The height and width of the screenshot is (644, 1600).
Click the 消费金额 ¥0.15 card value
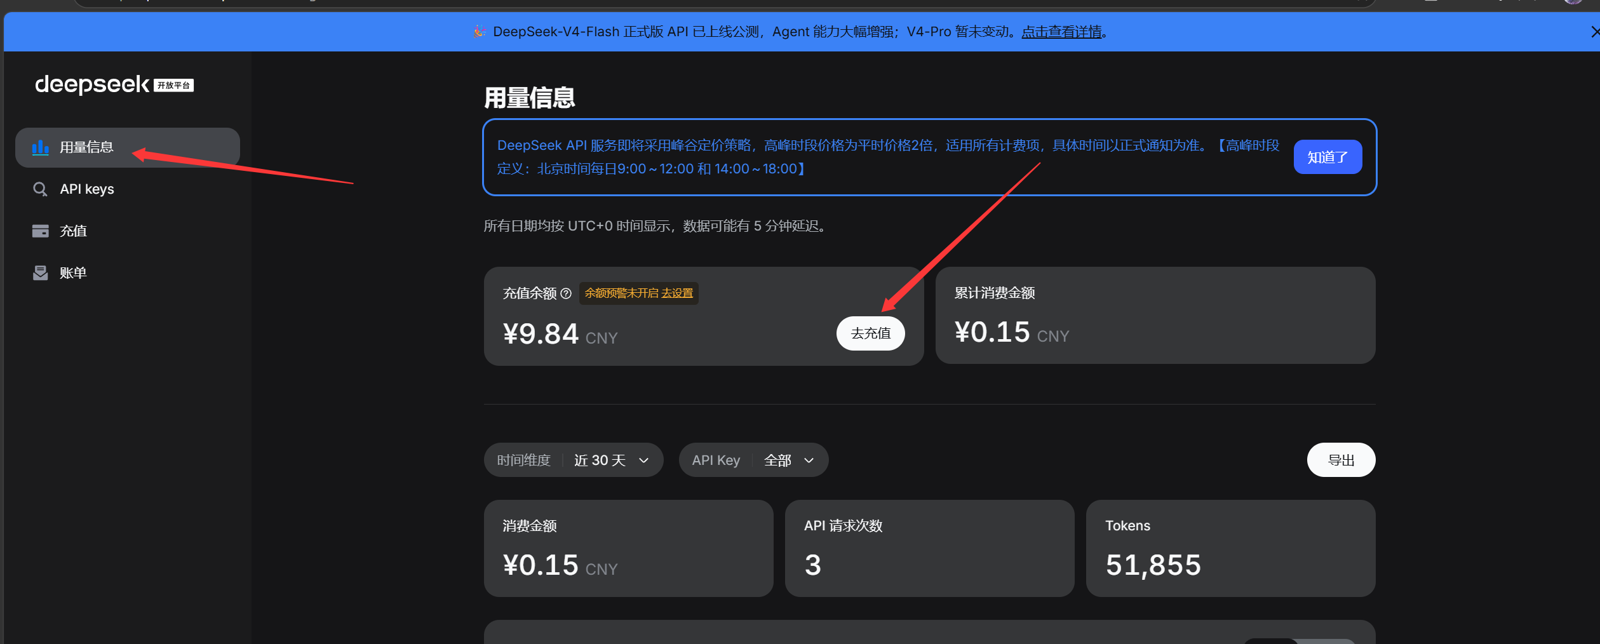coord(541,565)
